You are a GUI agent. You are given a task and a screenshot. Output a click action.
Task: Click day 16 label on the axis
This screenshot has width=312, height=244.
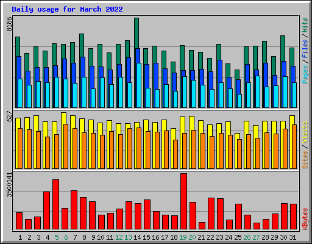pos(155,237)
